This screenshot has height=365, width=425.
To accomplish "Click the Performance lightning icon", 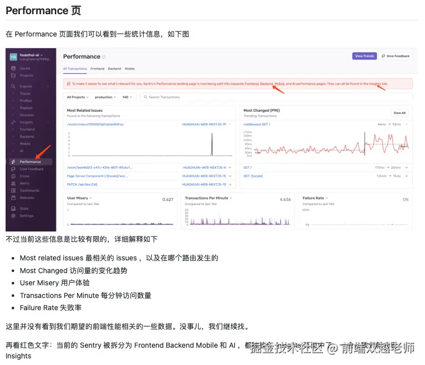I will click(x=13, y=162).
